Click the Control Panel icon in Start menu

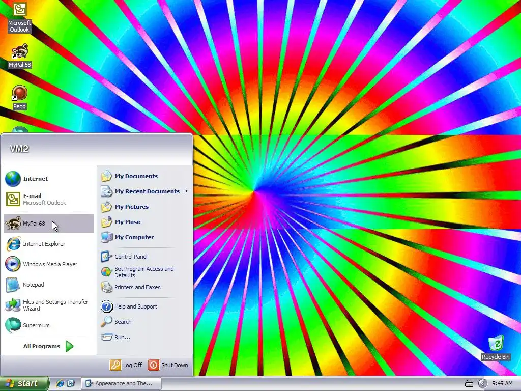[106, 257]
